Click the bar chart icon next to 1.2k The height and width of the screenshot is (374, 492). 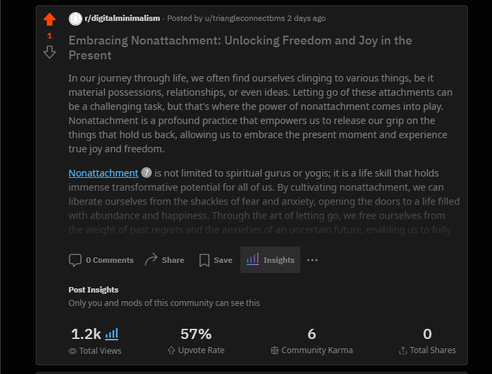pos(112,334)
